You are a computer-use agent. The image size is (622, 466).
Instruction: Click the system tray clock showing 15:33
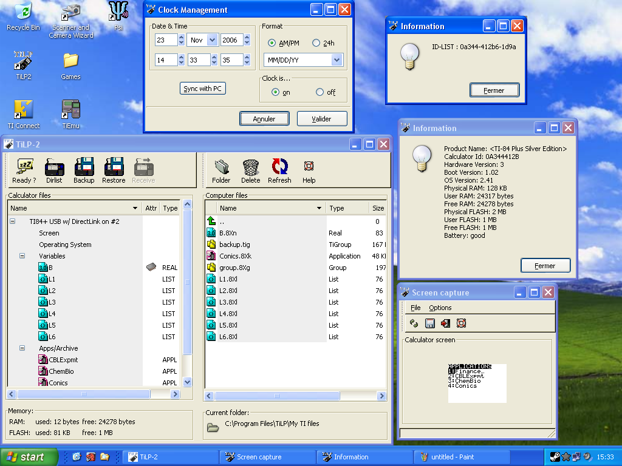click(x=606, y=457)
